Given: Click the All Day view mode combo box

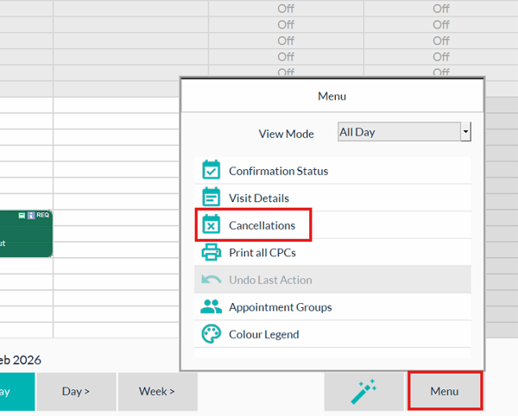Looking at the screenshot, I should [x=399, y=133].
